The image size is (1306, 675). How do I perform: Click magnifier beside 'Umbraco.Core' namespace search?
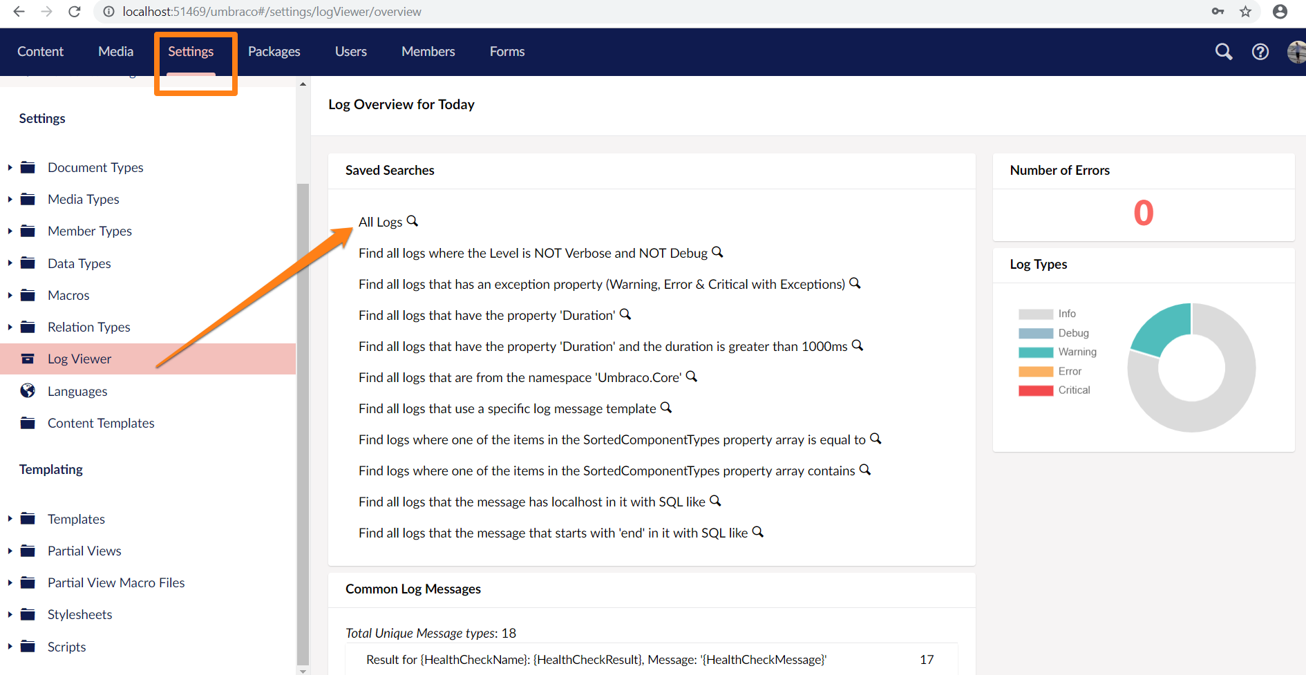(x=692, y=377)
